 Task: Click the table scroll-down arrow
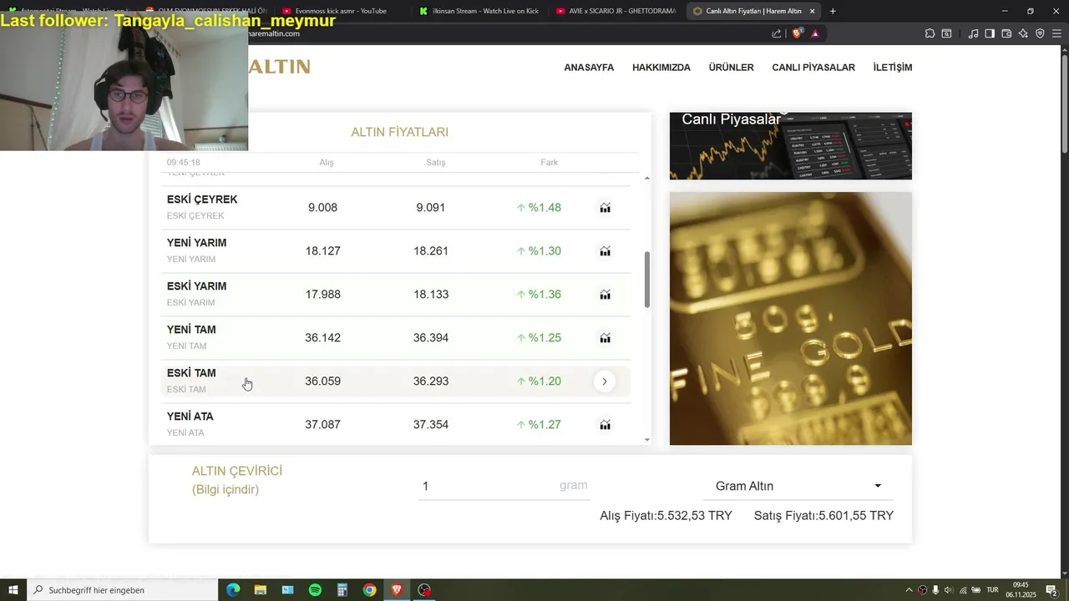click(x=647, y=440)
